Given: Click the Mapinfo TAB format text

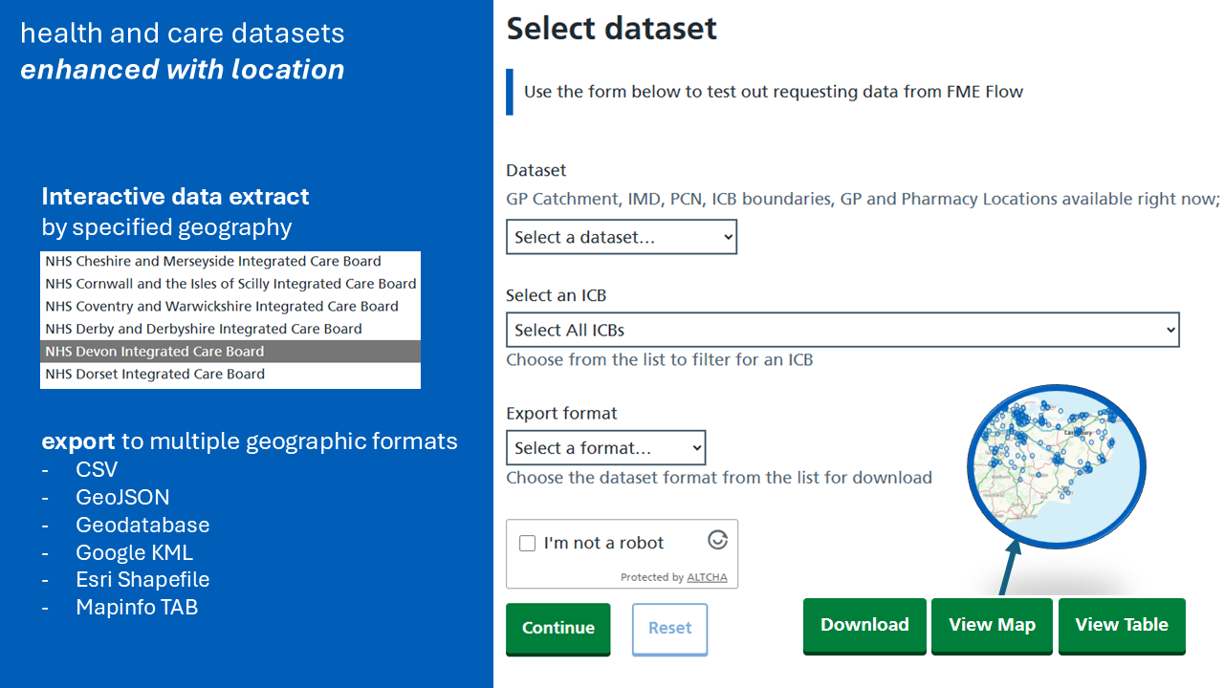Looking at the screenshot, I should click(137, 607).
